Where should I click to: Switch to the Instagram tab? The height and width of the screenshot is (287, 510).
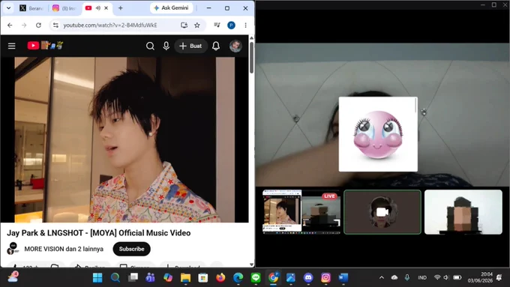pos(64,8)
